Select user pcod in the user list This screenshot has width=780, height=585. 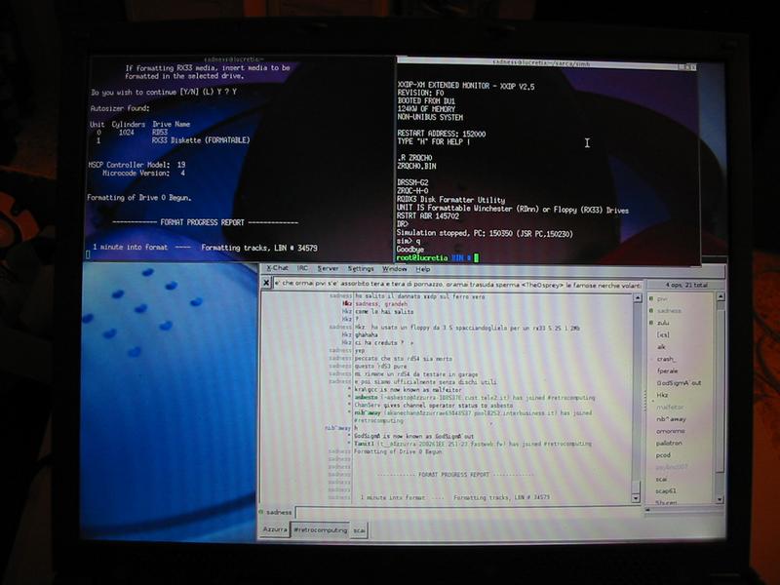click(663, 455)
